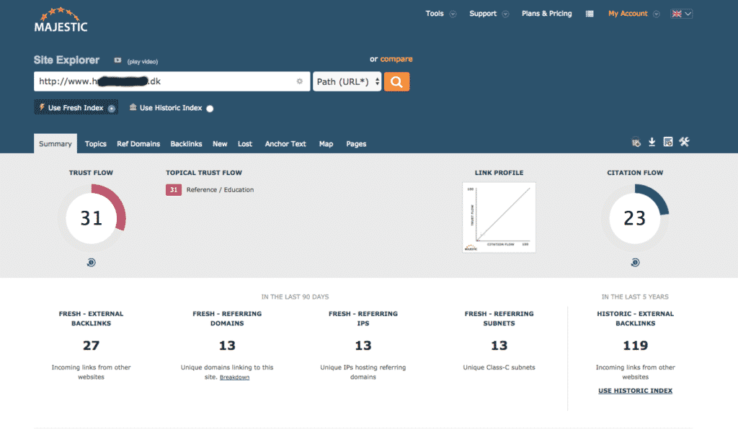
Task: Click the Breakdown link under Referring Domains
Action: [234, 377]
